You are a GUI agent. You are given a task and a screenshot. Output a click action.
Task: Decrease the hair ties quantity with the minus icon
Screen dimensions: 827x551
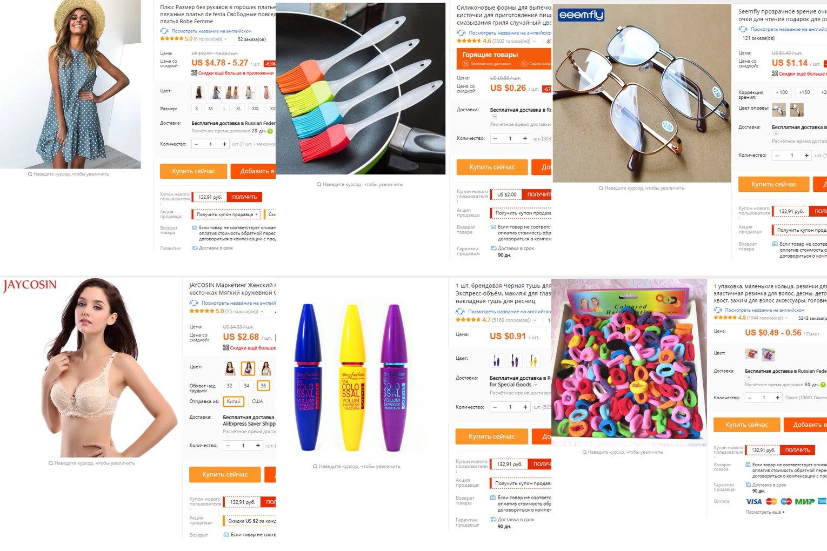[x=750, y=398]
